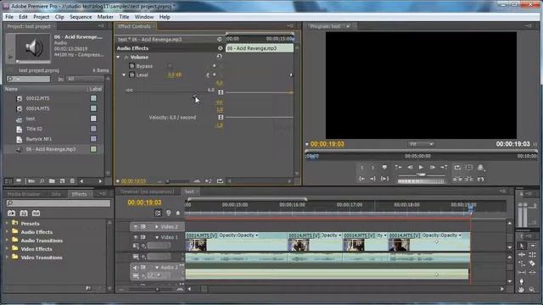Screen dimensions: 543x305
Task: Click the Set In Point button
Action: 362,168
